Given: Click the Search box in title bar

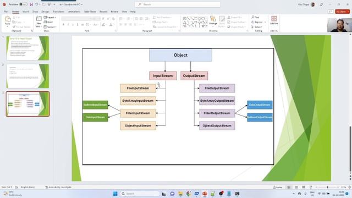Looking at the screenshot, I should pyautogui.click(x=177, y=4).
